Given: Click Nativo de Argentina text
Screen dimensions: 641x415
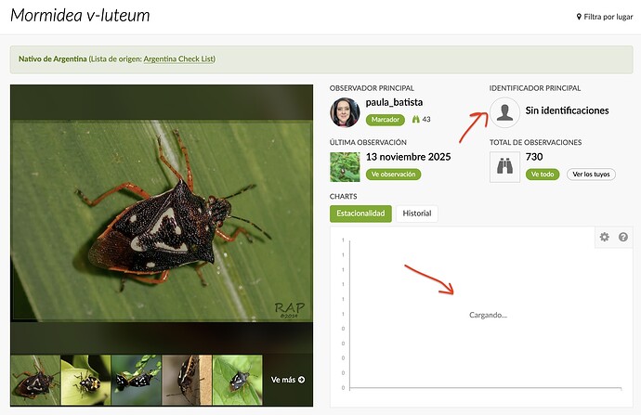Looking at the screenshot, I should pos(53,58).
